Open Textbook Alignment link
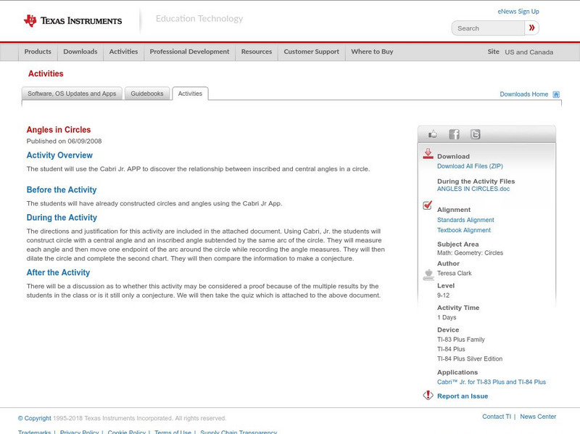This screenshot has width=580, height=434. [463, 230]
